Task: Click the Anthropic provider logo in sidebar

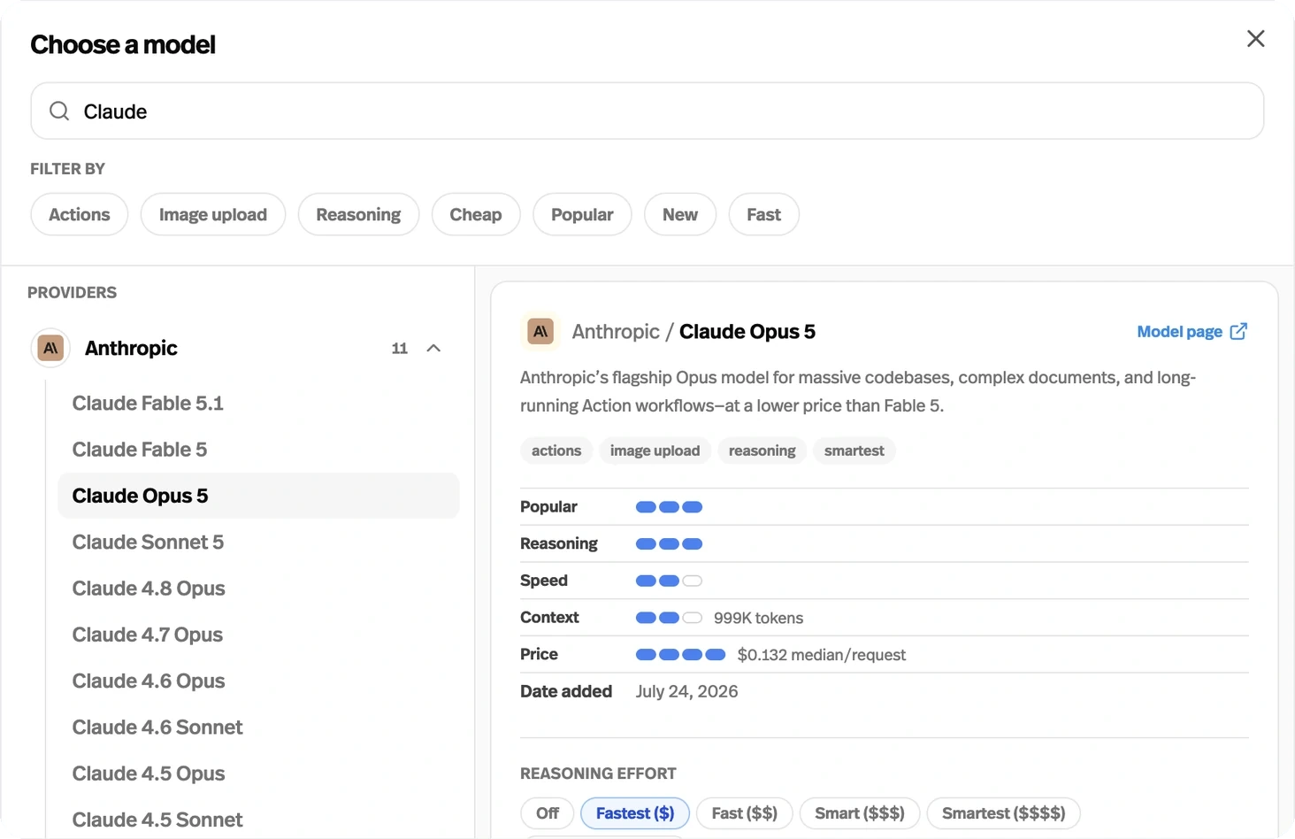Action: click(x=50, y=348)
